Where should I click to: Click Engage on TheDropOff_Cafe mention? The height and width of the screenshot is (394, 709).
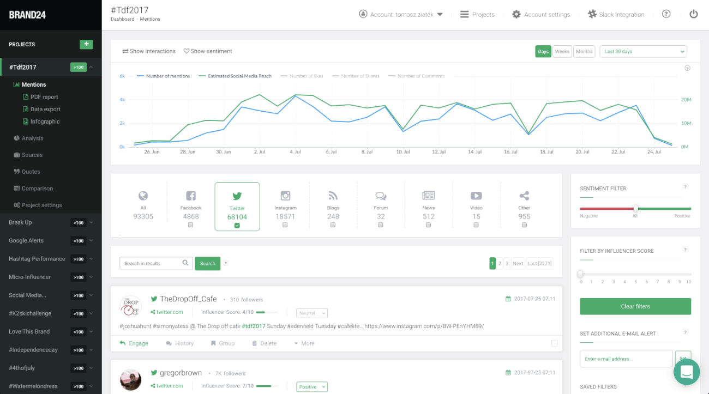pyautogui.click(x=134, y=343)
